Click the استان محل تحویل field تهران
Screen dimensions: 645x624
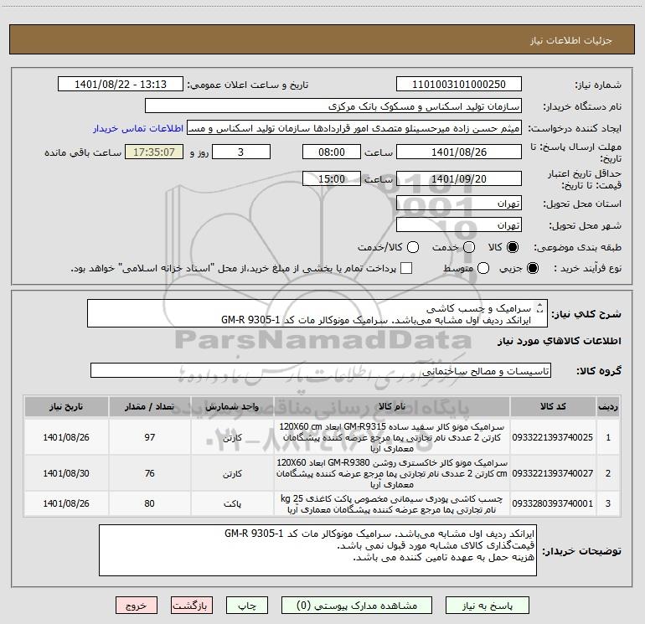click(x=459, y=204)
